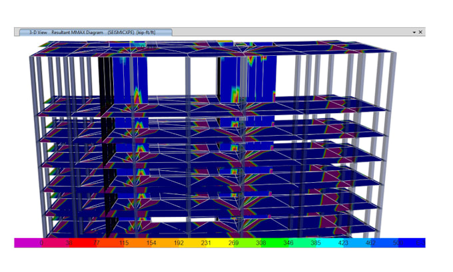Click the 192 legend value

[x=179, y=243]
